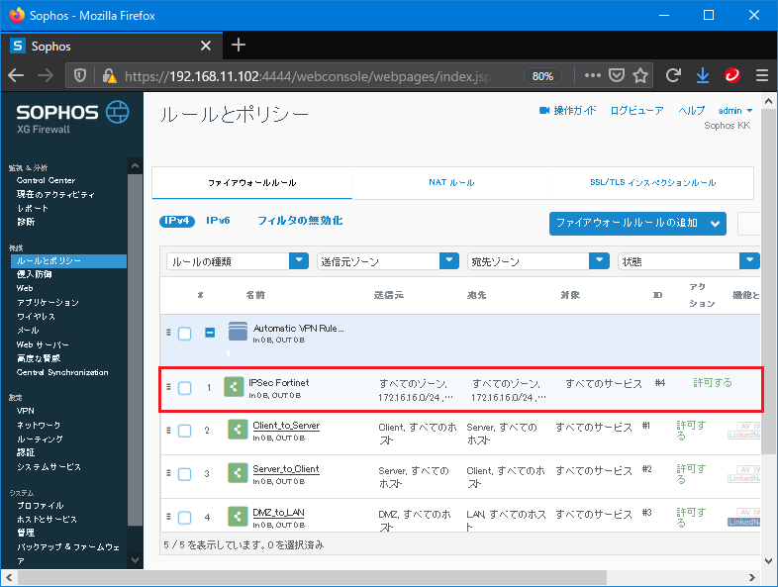This screenshot has width=778, height=587.
Task: Open Firefox hamburger menu
Action: [x=761, y=75]
